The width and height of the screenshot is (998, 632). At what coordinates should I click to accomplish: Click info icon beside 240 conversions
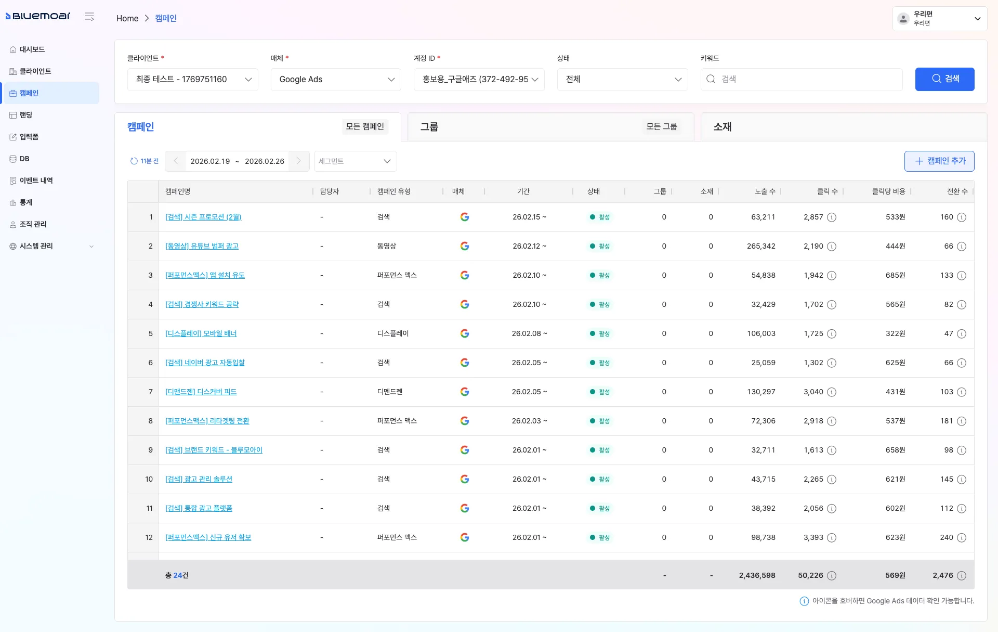[962, 537]
